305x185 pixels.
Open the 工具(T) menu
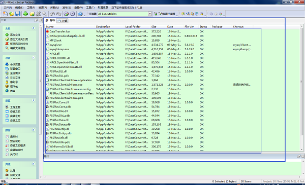(90, 8)
